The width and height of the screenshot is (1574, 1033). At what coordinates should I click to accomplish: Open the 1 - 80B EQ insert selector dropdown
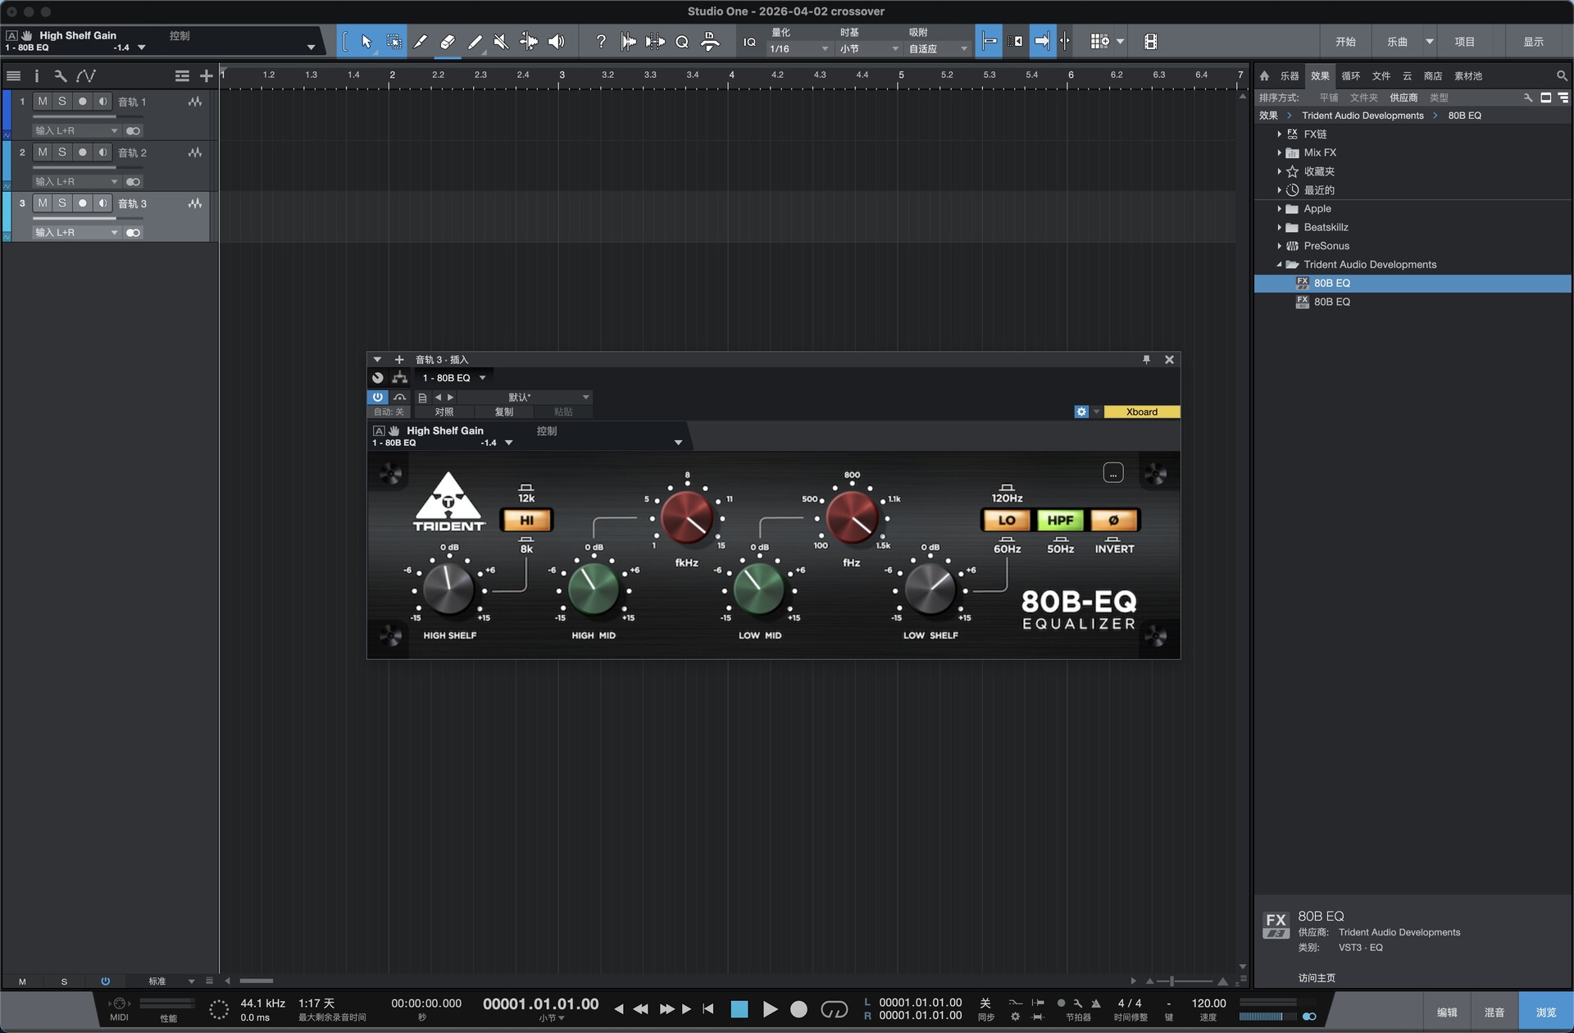pos(453,378)
